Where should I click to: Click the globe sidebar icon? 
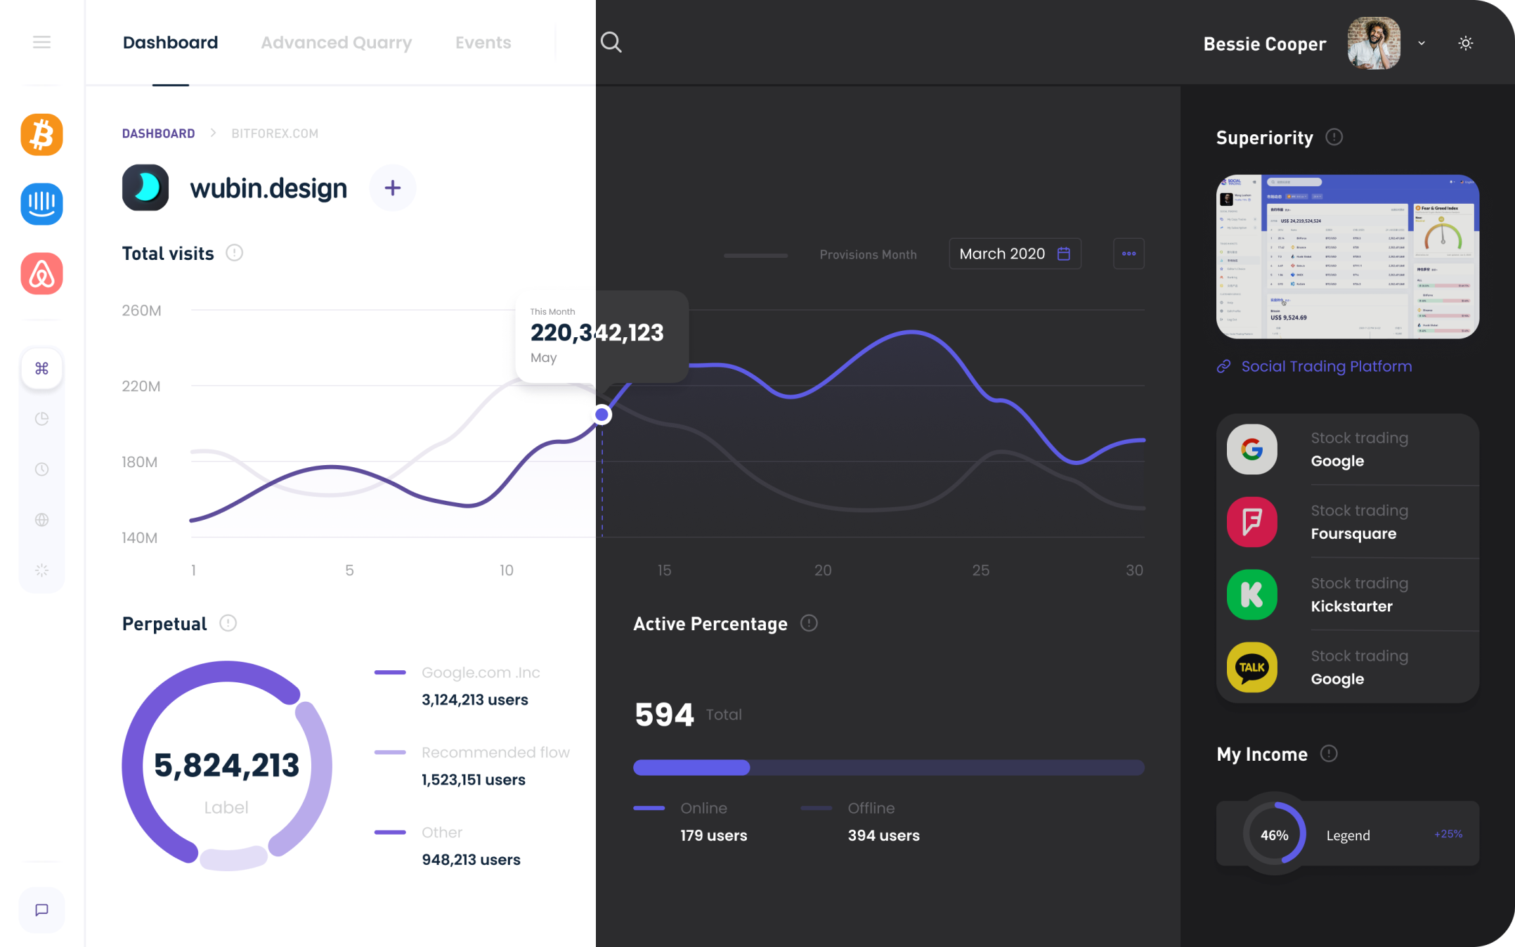coord(41,520)
